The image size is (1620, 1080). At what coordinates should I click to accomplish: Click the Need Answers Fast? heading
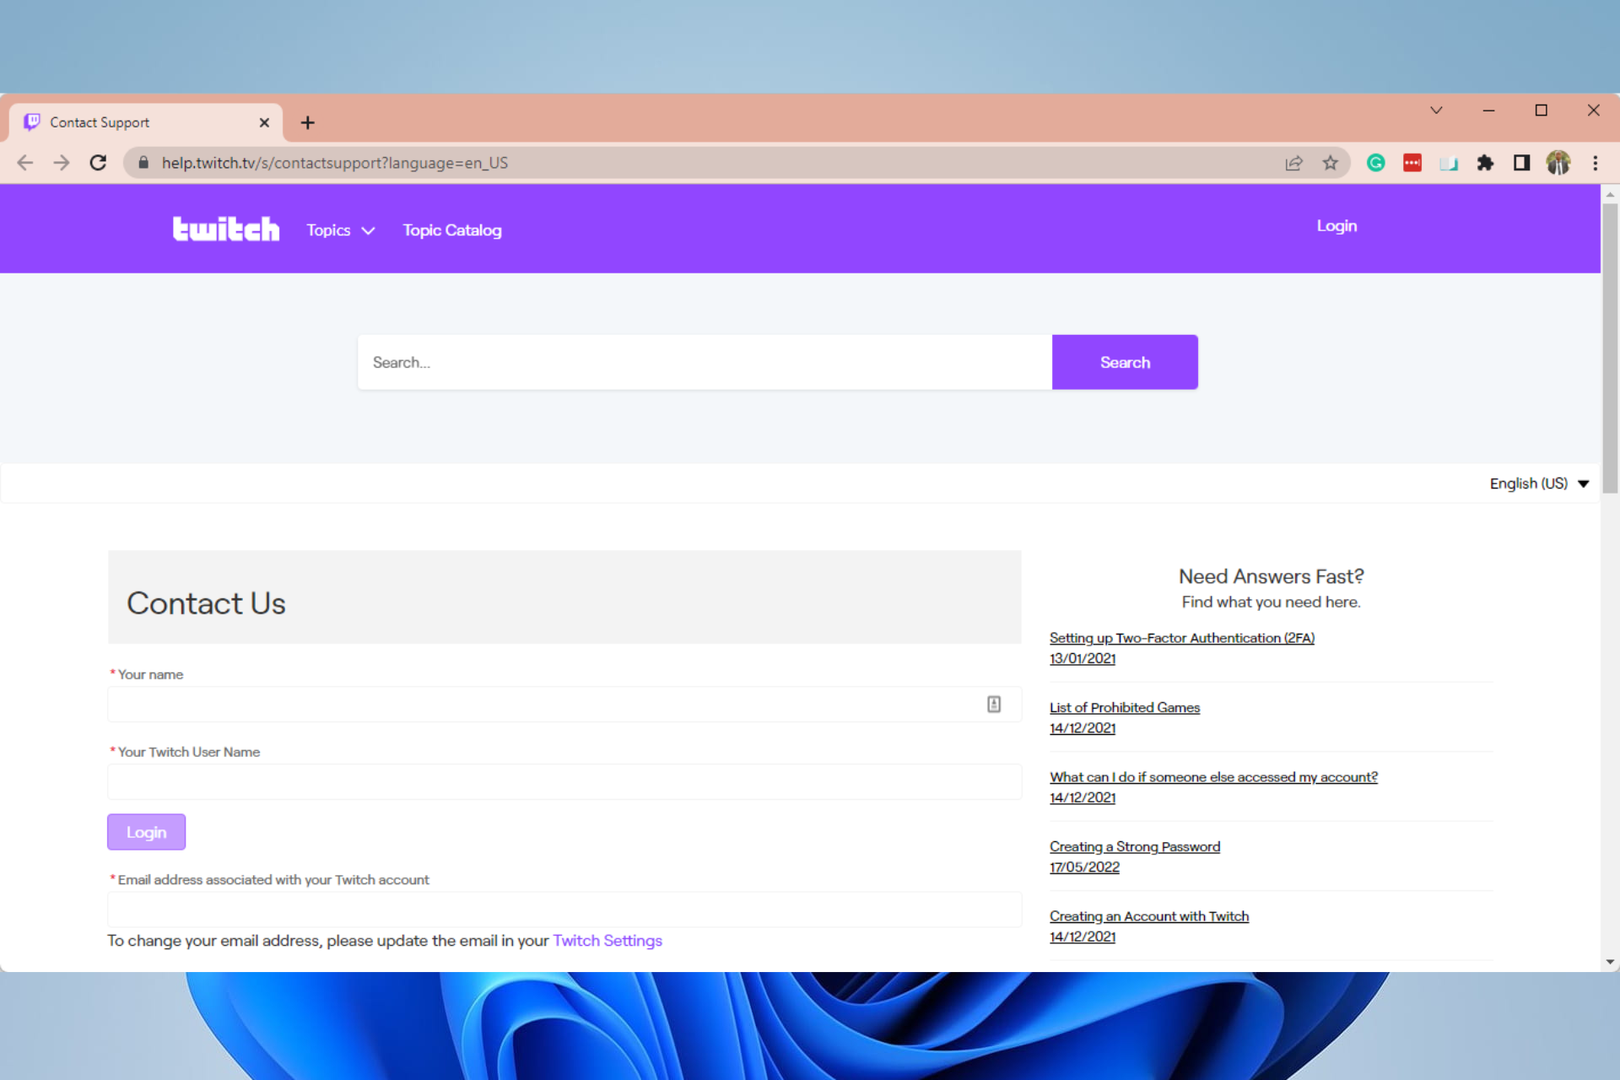pyautogui.click(x=1271, y=576)
